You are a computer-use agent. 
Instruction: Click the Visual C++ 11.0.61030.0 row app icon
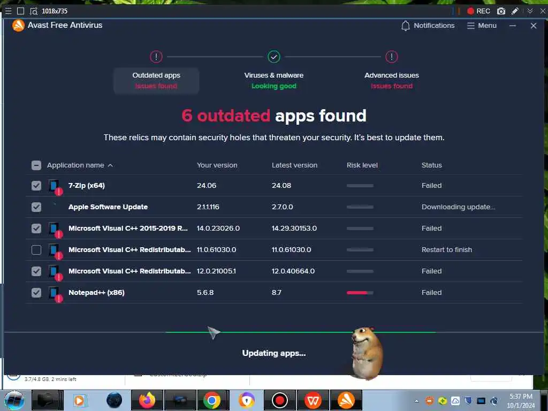pyautogui.click(x=56, y=251)
